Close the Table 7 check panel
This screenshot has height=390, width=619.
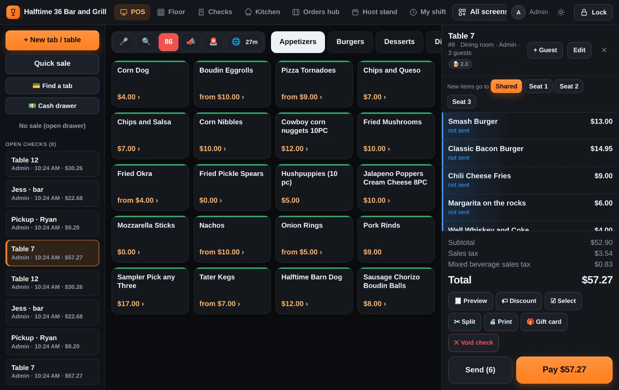604,50
